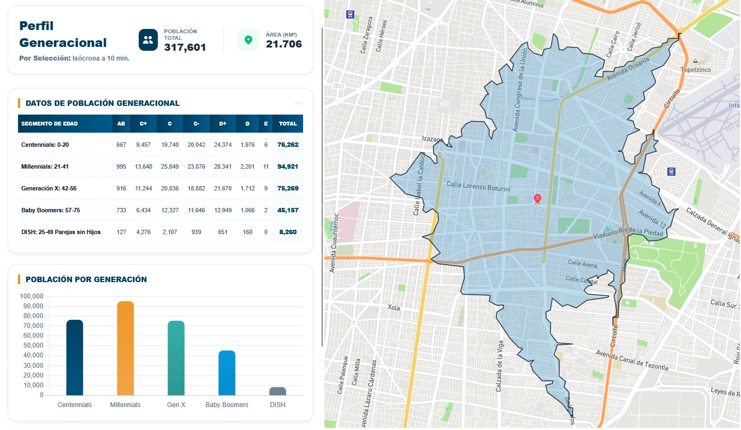Click the 'Centennials: 0-20' row label
This screenshot has height=430, width=741.
[x=45, y=145]
